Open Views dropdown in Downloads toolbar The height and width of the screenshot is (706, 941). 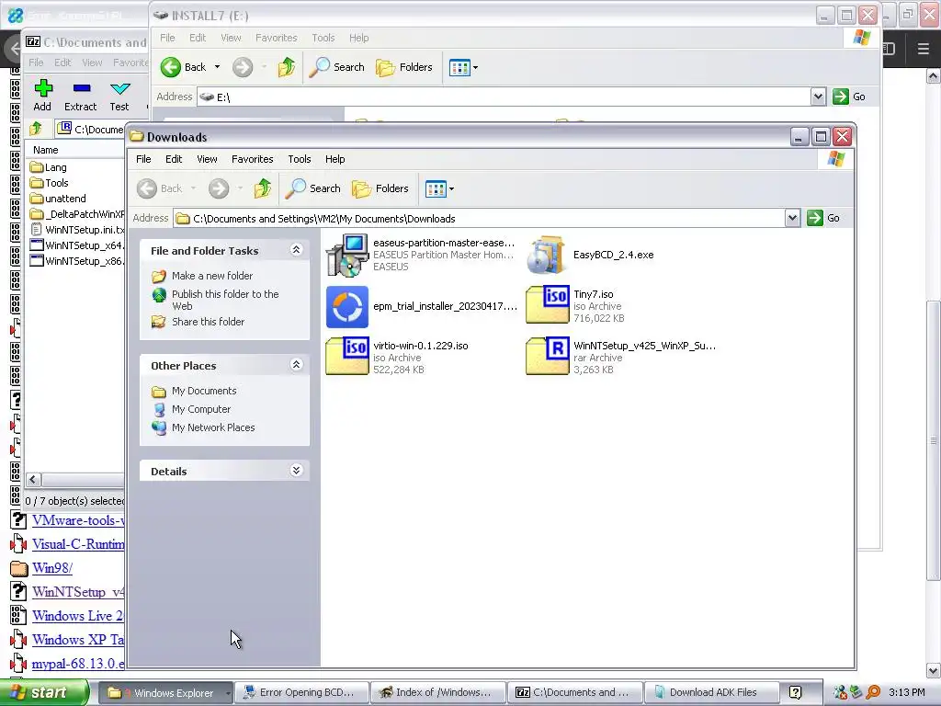coord(440,188)
